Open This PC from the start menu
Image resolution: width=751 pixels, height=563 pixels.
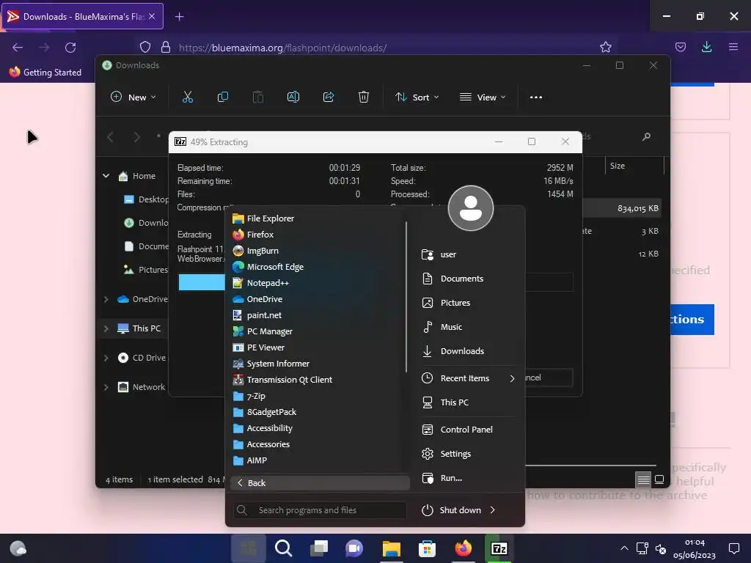click(445, 402)
